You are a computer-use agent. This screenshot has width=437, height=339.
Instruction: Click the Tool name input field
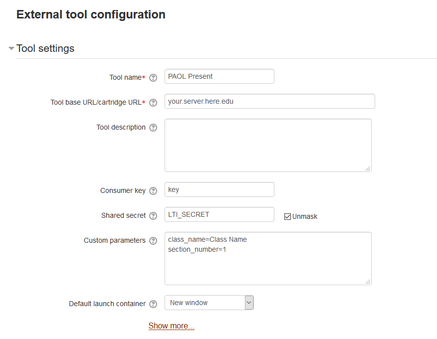(219, 76)
